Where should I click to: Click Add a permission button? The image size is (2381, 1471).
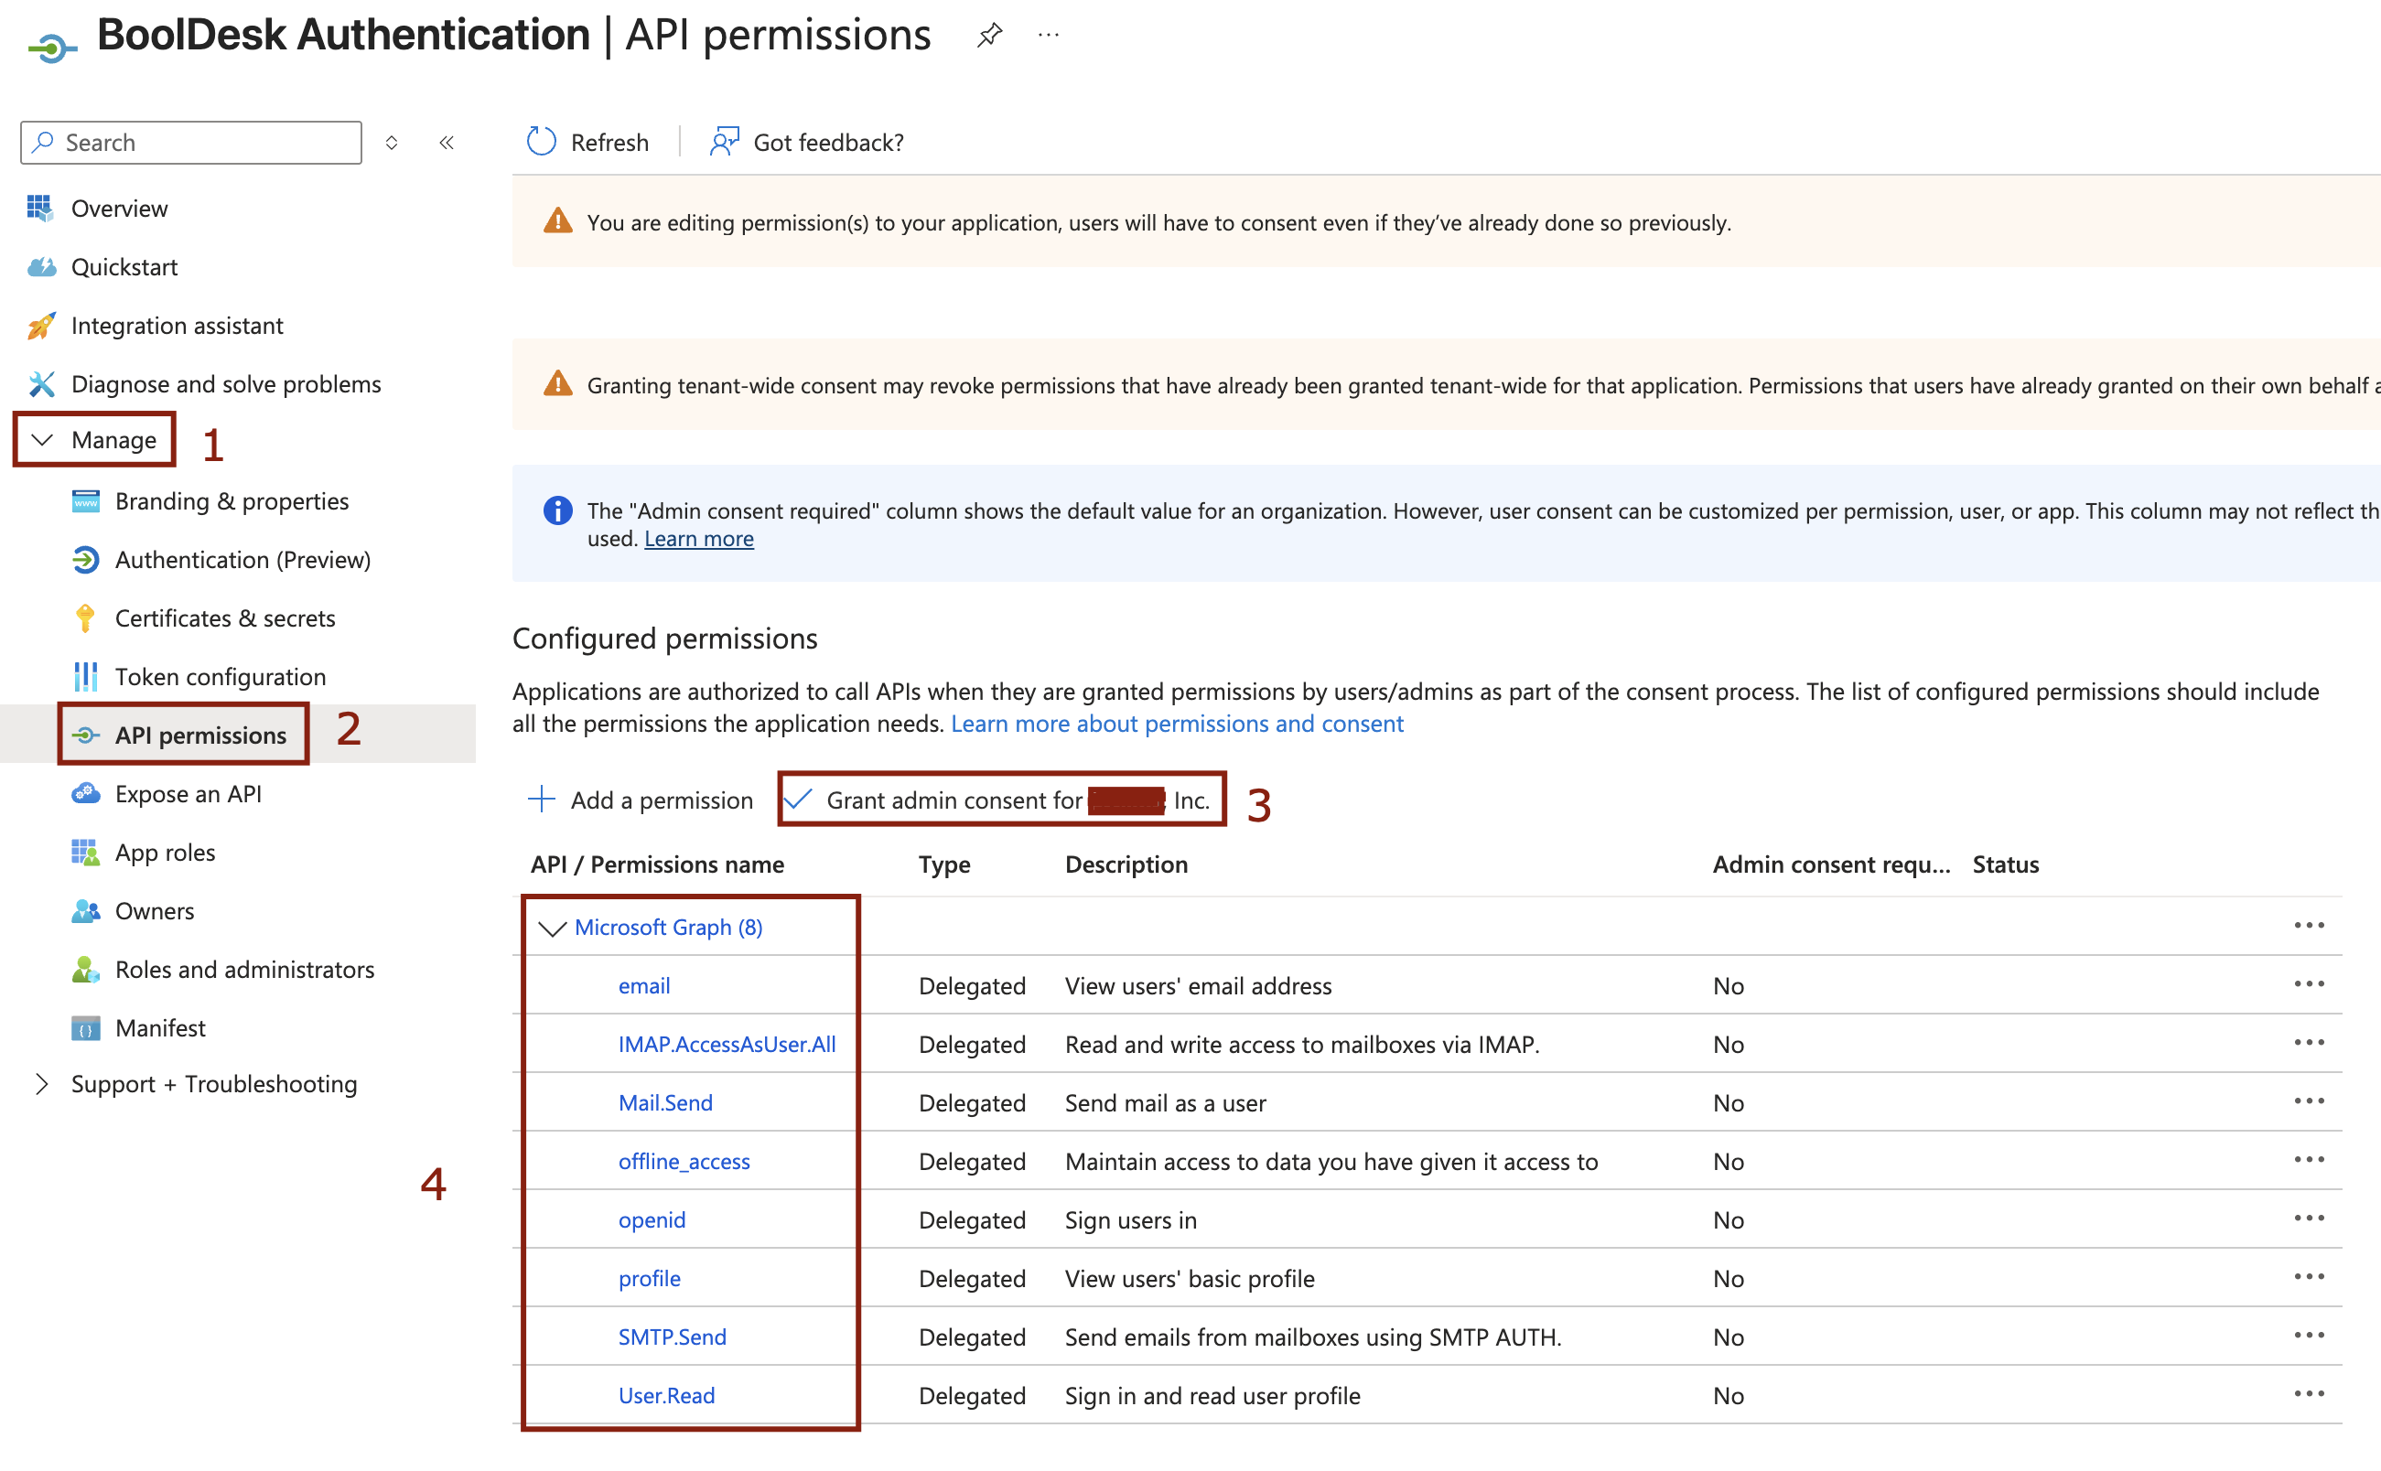point(641,800)
